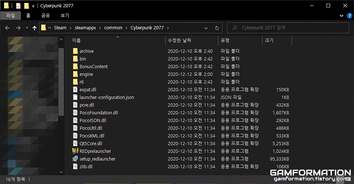The image size is (354, 184).
Task: Refresh the Cyberpunk 2077 folder view
Action: point(217,28)
